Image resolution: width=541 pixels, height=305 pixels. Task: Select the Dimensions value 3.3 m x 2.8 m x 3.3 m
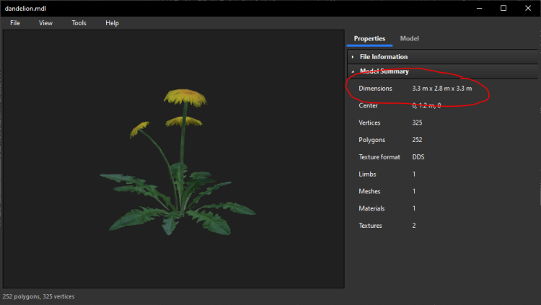[x=441, y=88]
